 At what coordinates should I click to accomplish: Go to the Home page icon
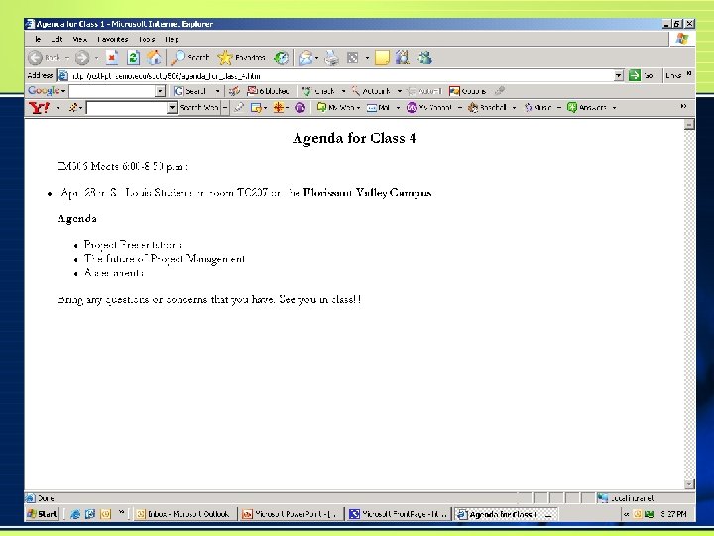(x=154, y=57)
